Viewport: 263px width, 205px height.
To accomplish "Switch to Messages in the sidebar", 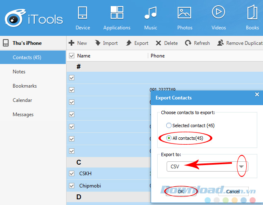I will click(23, 115).
